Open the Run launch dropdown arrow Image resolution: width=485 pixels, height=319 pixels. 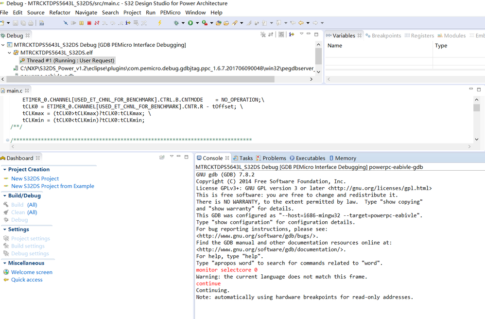click(x=197, y=23)
